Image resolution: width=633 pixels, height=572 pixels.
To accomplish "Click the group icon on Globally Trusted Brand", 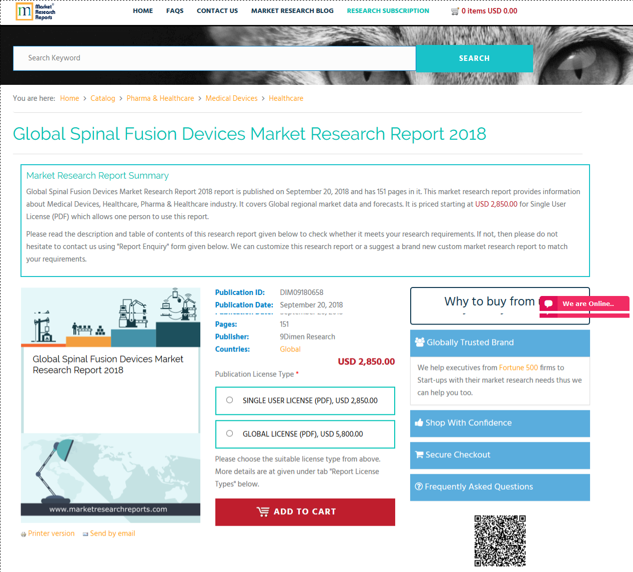I will tap(421, 342).
